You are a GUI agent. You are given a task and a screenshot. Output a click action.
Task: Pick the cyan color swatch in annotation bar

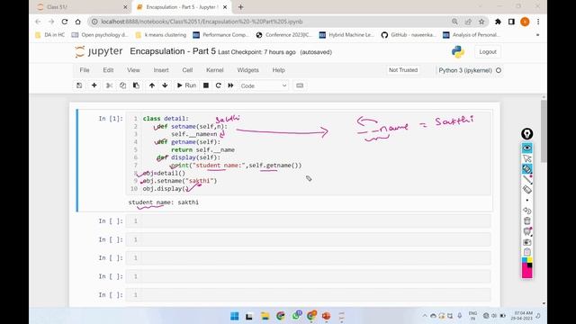(x=525, y=260)
